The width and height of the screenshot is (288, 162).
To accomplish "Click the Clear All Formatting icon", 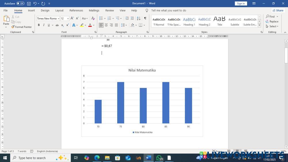I will pos(93,18).
